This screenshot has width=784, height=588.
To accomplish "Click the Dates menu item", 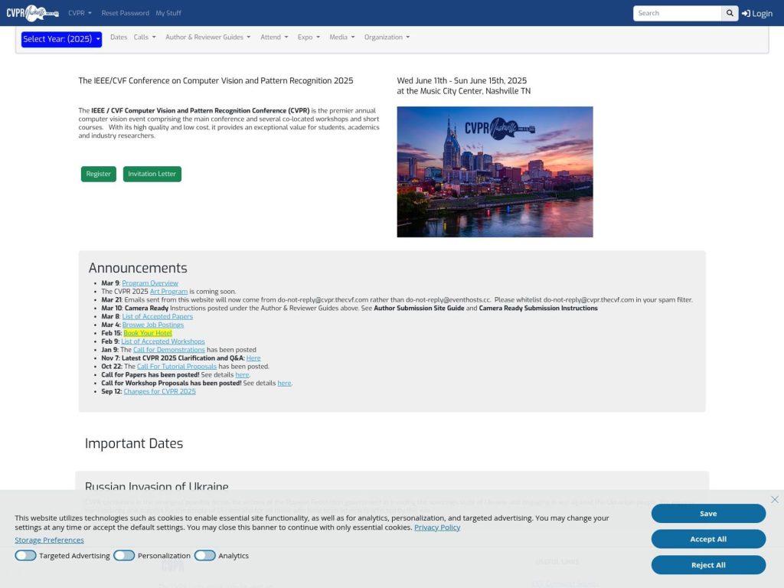I will (119, 37).
